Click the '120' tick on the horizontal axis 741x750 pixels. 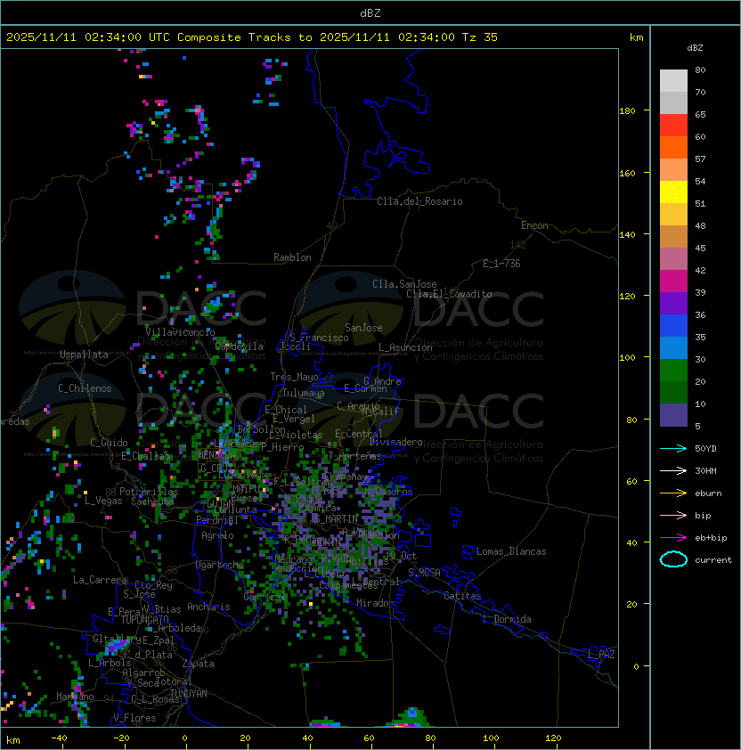pos(553,738)
